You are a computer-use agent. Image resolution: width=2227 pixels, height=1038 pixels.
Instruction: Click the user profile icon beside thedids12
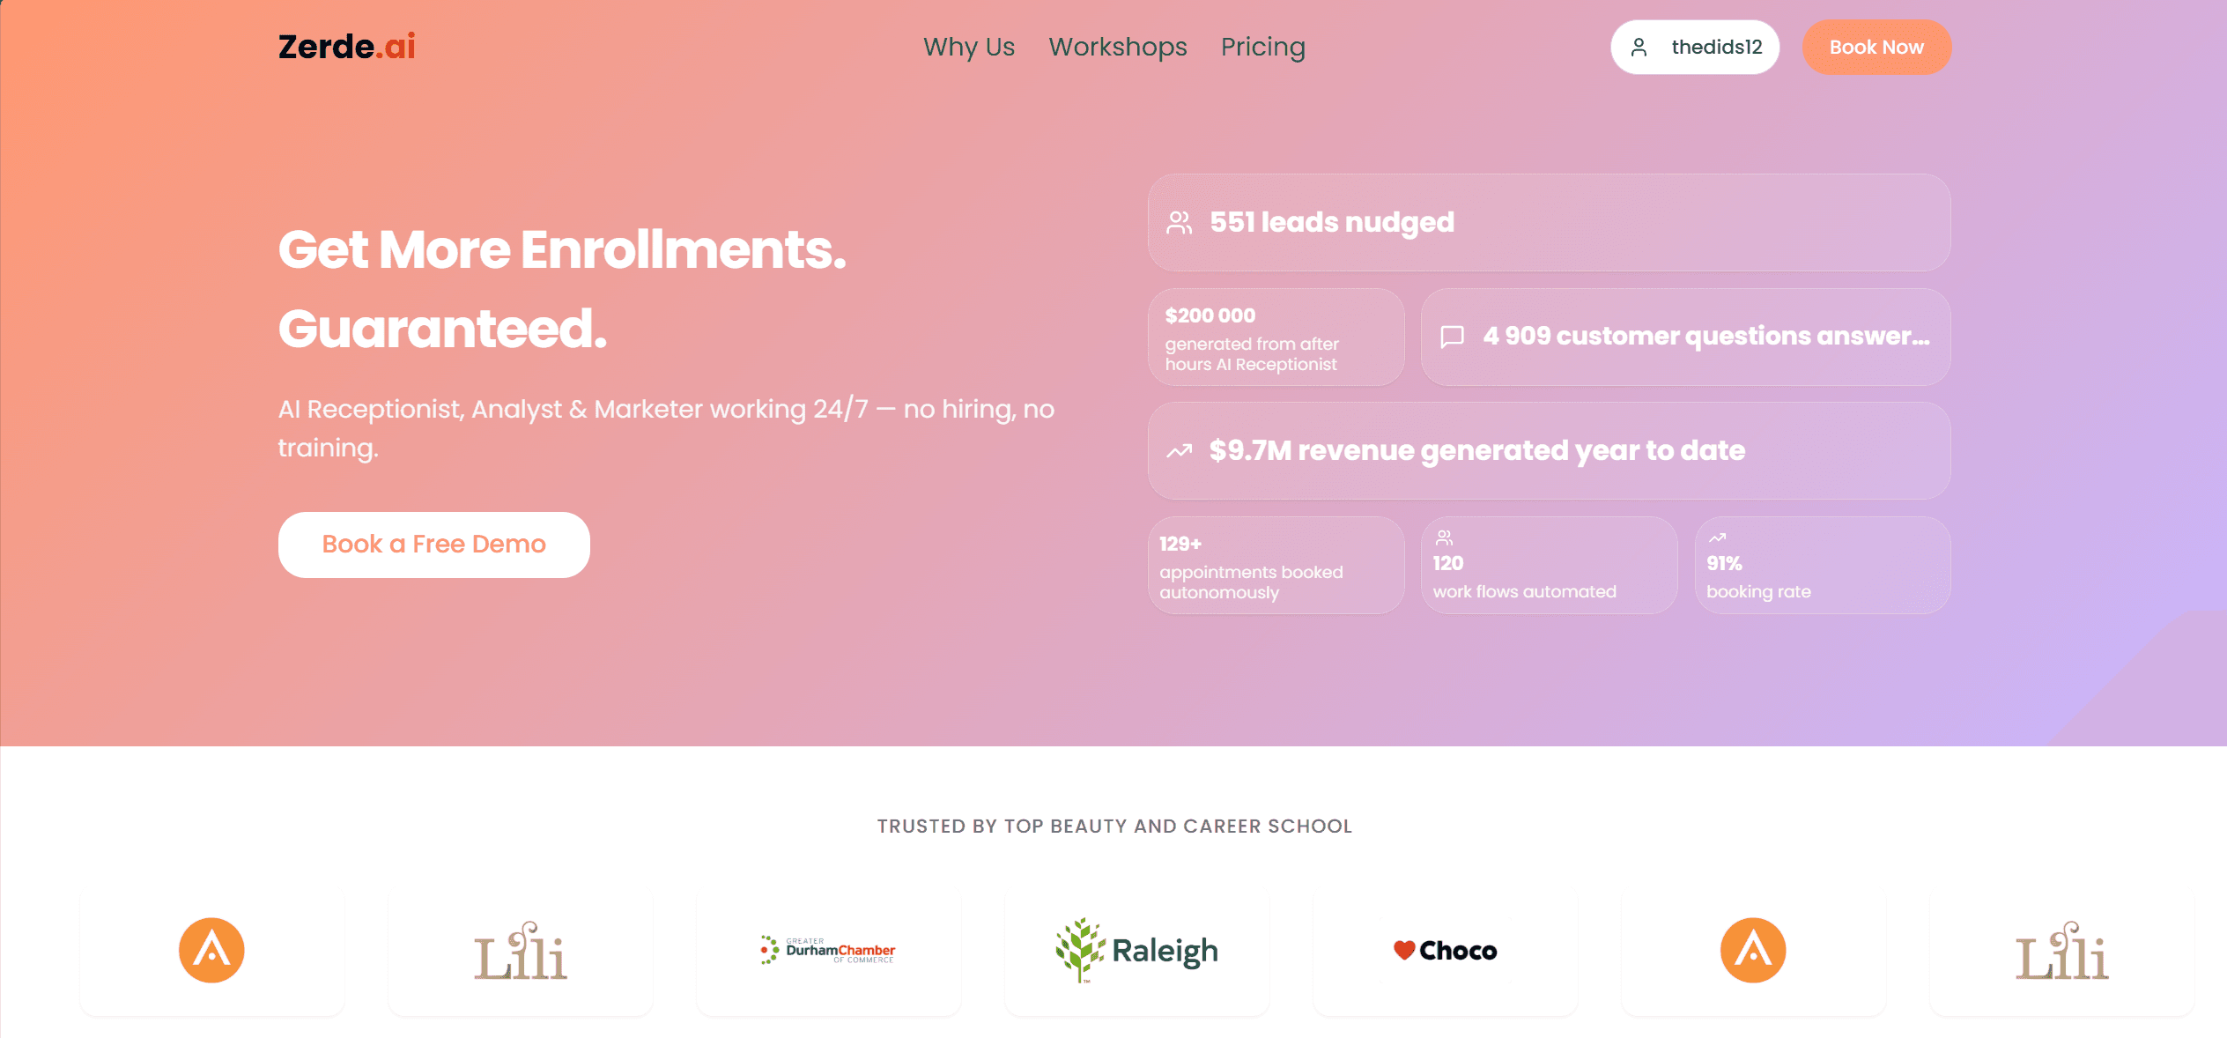pos(1639,48)
